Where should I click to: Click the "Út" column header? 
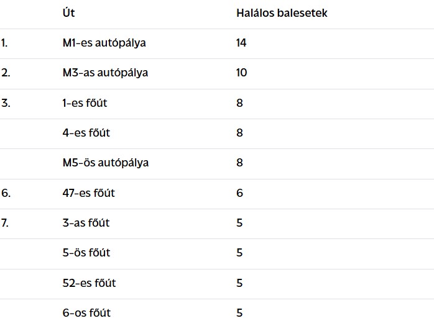(68, 13)
